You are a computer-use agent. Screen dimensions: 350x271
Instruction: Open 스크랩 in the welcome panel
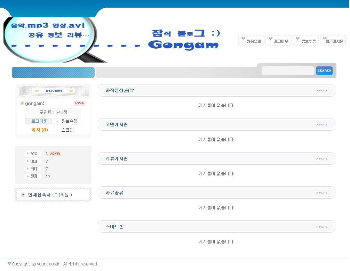tap(67, 130)
